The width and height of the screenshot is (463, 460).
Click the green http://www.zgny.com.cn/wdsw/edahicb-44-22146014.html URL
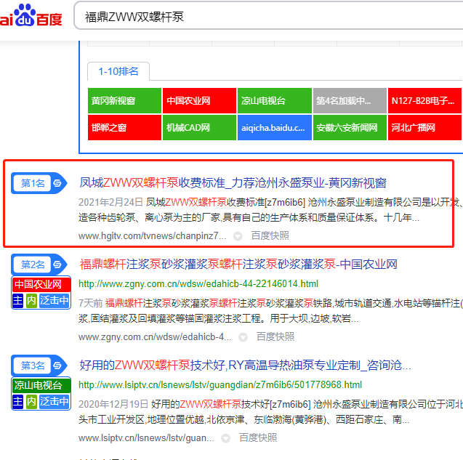coord(198,283)
